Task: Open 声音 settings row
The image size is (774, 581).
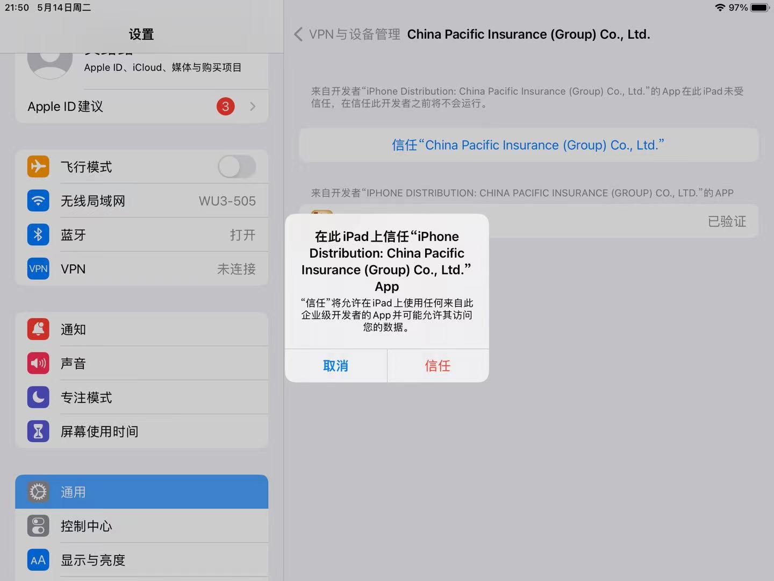Action: click(142, 363)
